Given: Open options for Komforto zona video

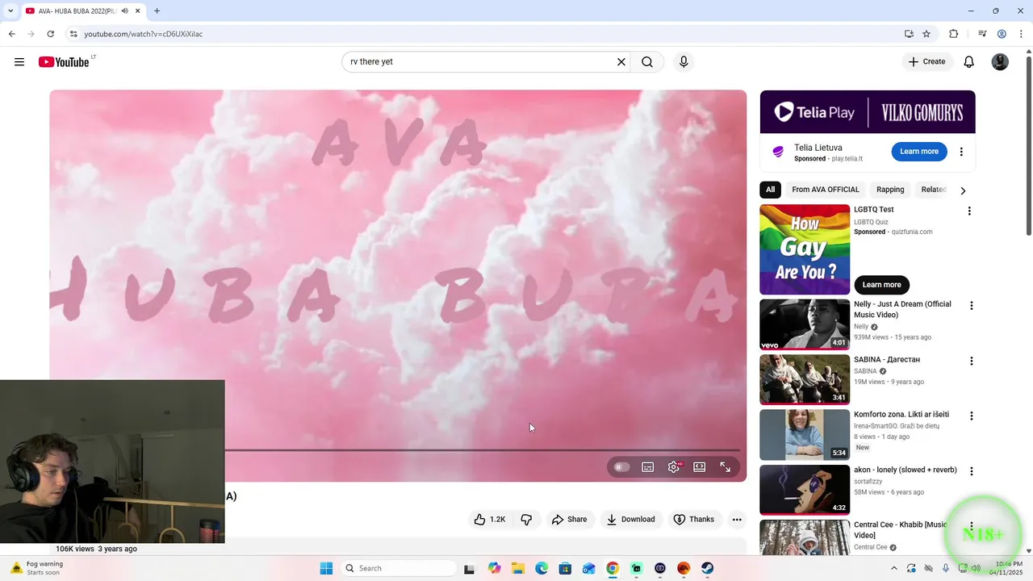Looking at the screenshot, I should [972, 416].
